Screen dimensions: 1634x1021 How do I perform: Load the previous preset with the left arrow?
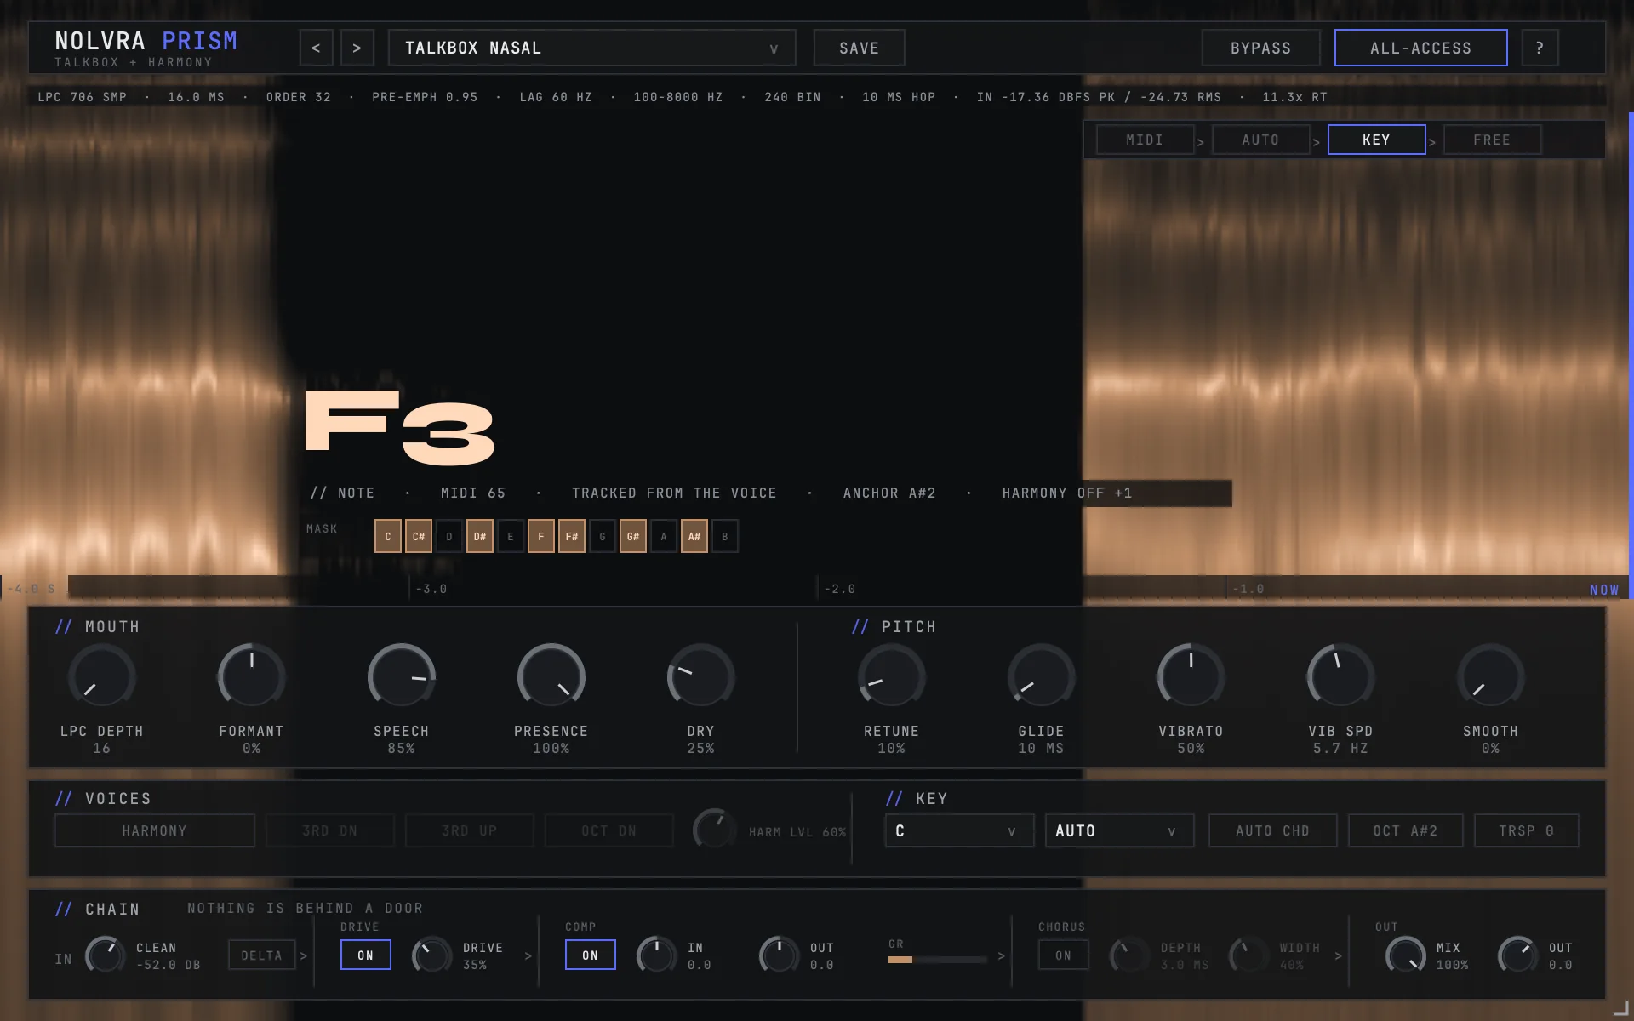tap(316, 48)
